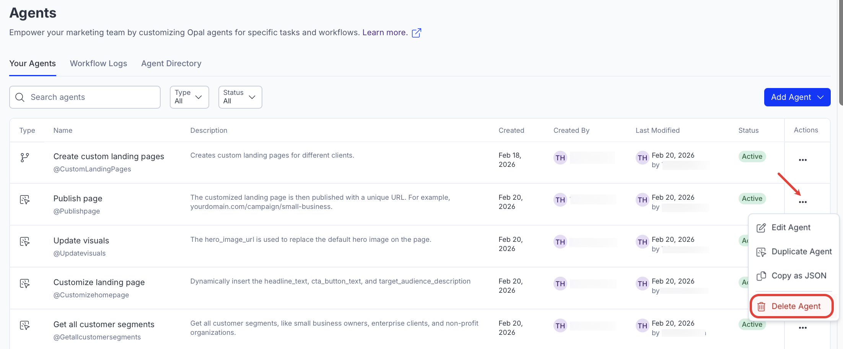Image resolution: width=843 pixels, height=349 pixels.
Task: Click the workflow icon for Create custom landing pages
Action: [25, 157]
